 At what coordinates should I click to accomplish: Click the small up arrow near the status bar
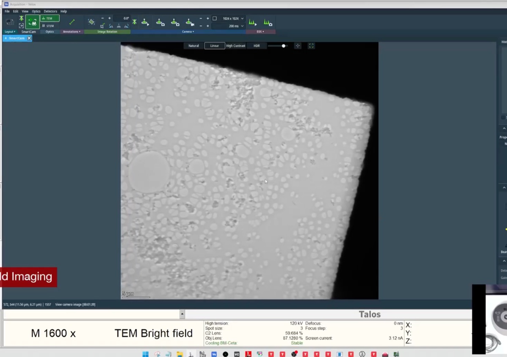tap(182, 314)
